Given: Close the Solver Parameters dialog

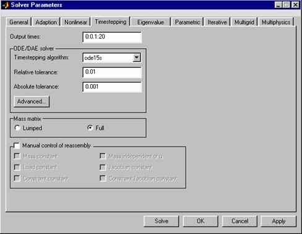Looking at the screenshot, I should coord(295,5).
